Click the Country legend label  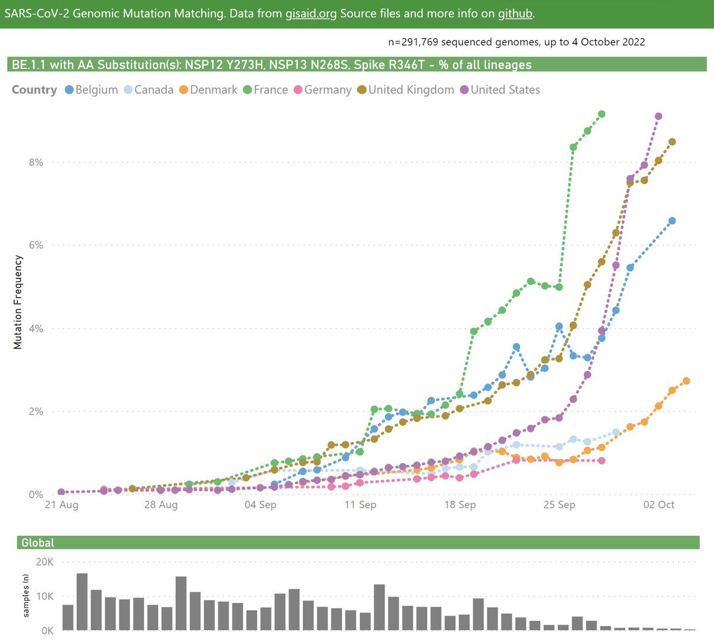pos(34,90)
